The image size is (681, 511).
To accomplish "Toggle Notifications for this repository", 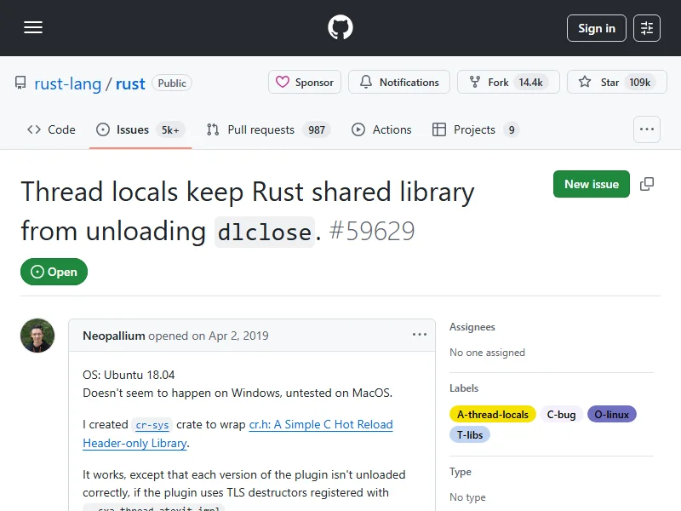I will (x=399, y=83).
